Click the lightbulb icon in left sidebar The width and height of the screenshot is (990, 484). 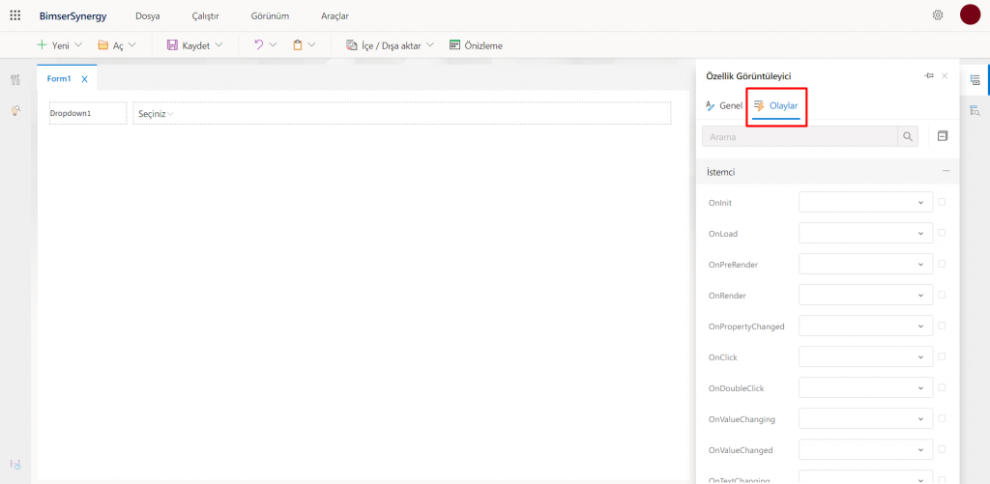15,111
